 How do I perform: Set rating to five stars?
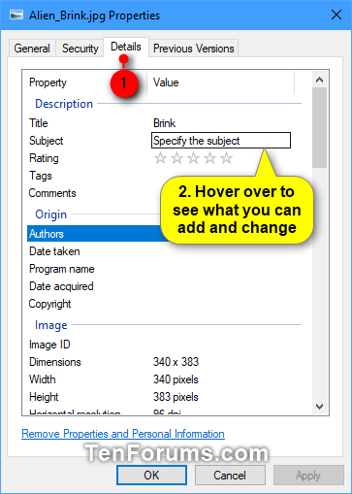pyautogui.click(x=226, y=158)
